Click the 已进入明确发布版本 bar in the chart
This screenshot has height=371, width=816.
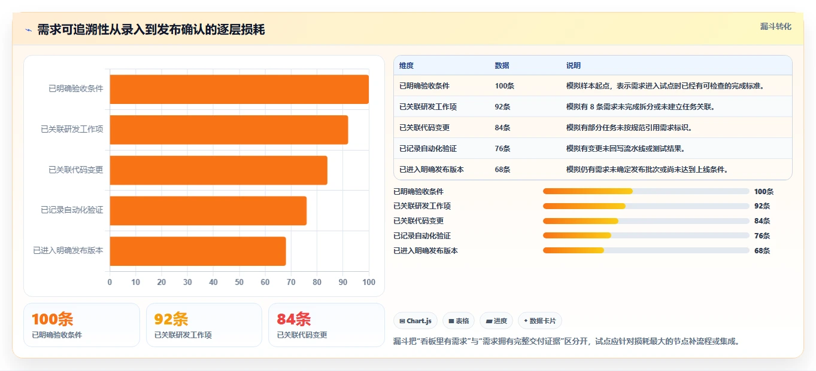(198, 251)
